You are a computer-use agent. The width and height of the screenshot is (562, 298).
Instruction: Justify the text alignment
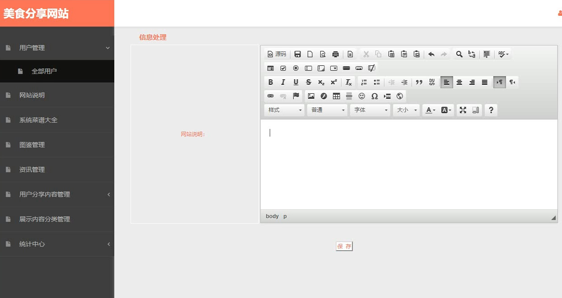(x=485, y=82)
